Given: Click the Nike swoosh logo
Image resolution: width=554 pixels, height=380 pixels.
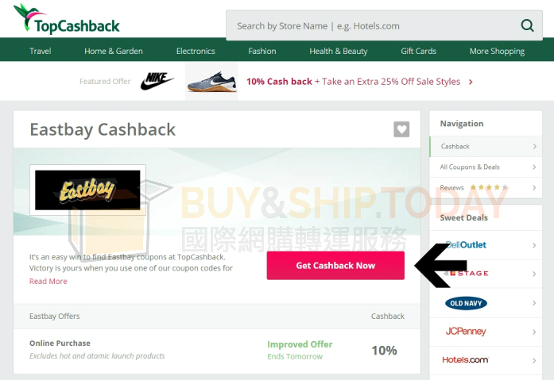Looking at the screenshot, I should coord(157,81).
